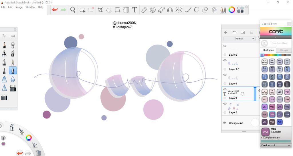This screenshot has height=156, width=293.
Task: Toggle lock circle on Layer2
Action: (x=225, y=55)
